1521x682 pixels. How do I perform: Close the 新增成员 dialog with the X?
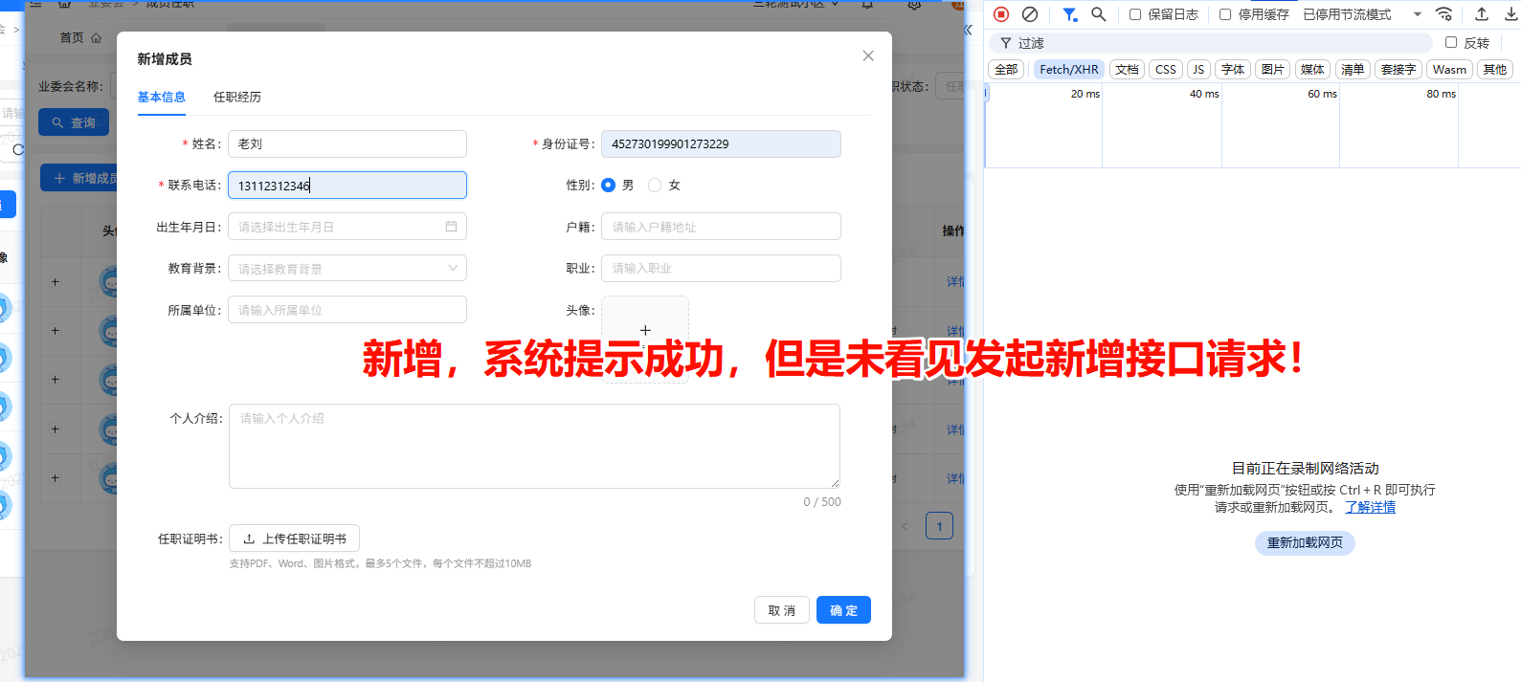click(x=868, y=55)
